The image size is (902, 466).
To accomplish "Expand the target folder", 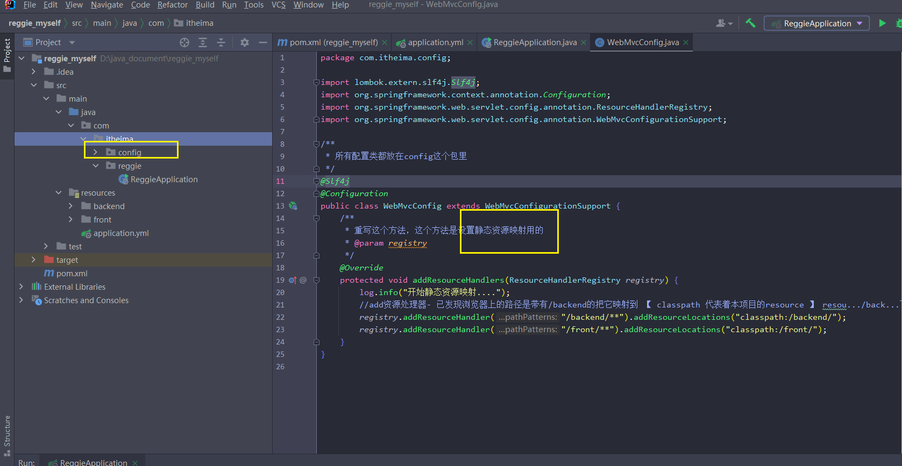I will [33, 260].
